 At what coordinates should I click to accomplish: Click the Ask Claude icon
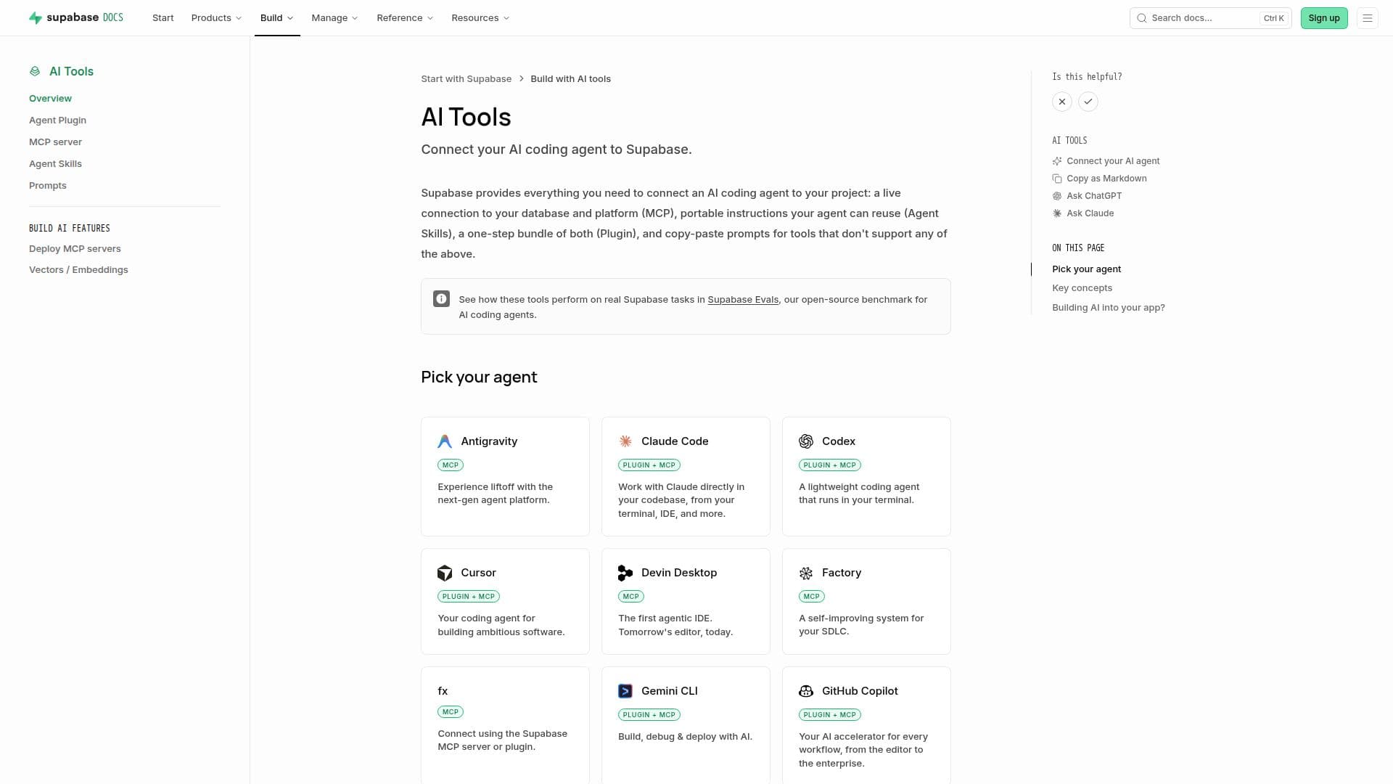(x=1057, y=213)
